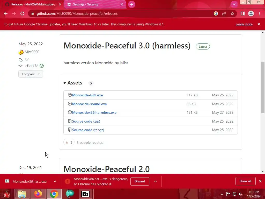Open commit efedc84 link

[32, 66]
